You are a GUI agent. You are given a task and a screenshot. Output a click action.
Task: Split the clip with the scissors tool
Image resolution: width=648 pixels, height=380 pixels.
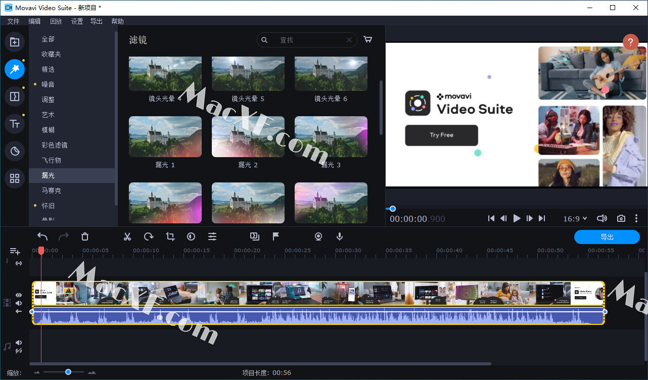tap(127, 236)
